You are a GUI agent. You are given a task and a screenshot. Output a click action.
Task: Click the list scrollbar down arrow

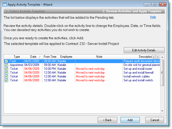162,111
